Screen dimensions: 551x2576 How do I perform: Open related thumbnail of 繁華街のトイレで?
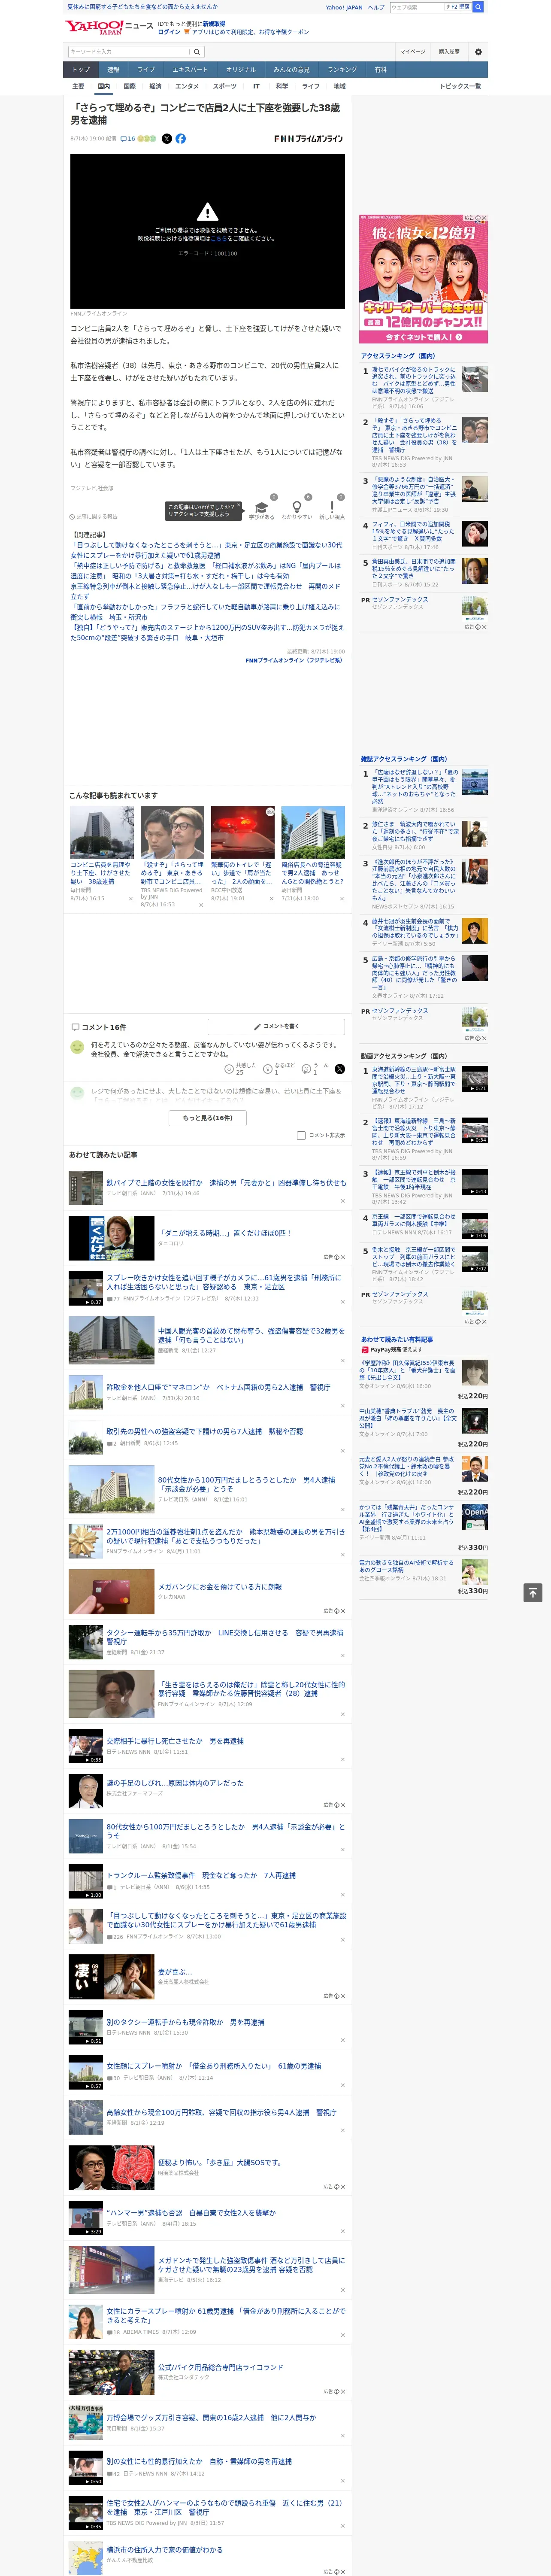(242, 831)
